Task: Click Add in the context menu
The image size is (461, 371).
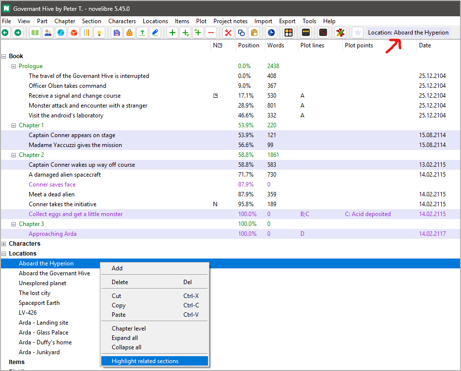Action: pyautogui.click(x=117, y=268)
